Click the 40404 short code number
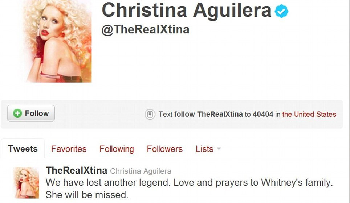350x203 pixels. click(263, 114)
